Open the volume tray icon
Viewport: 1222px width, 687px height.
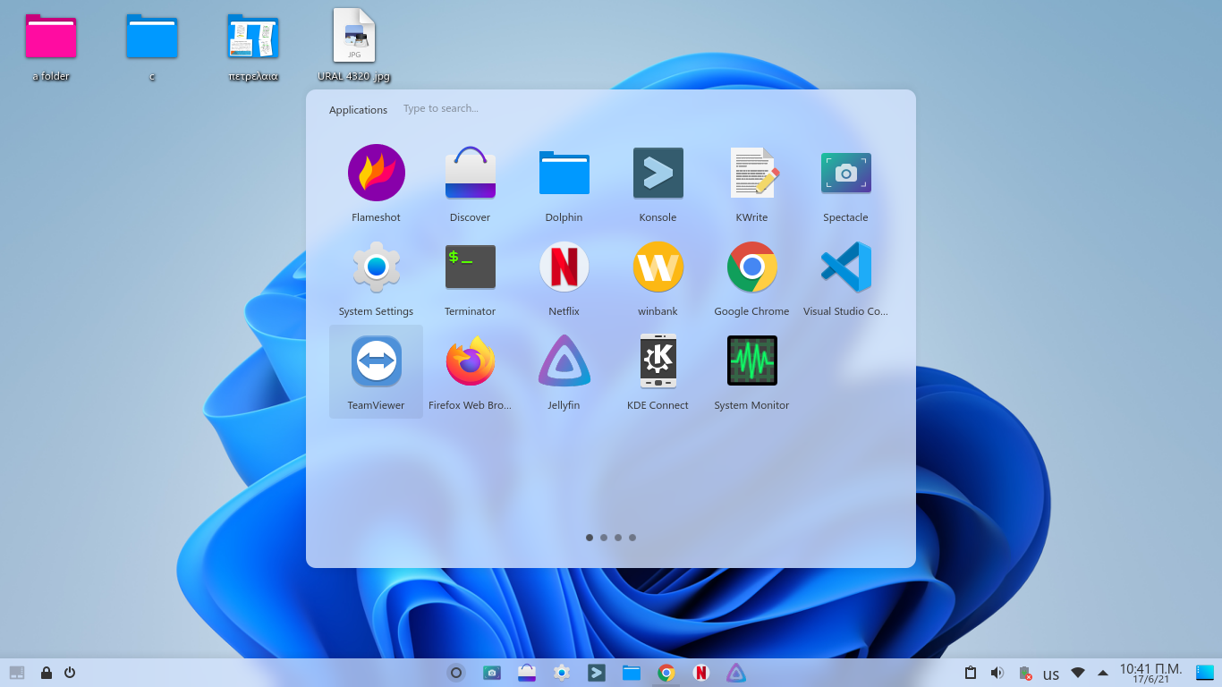coord(997,673)
